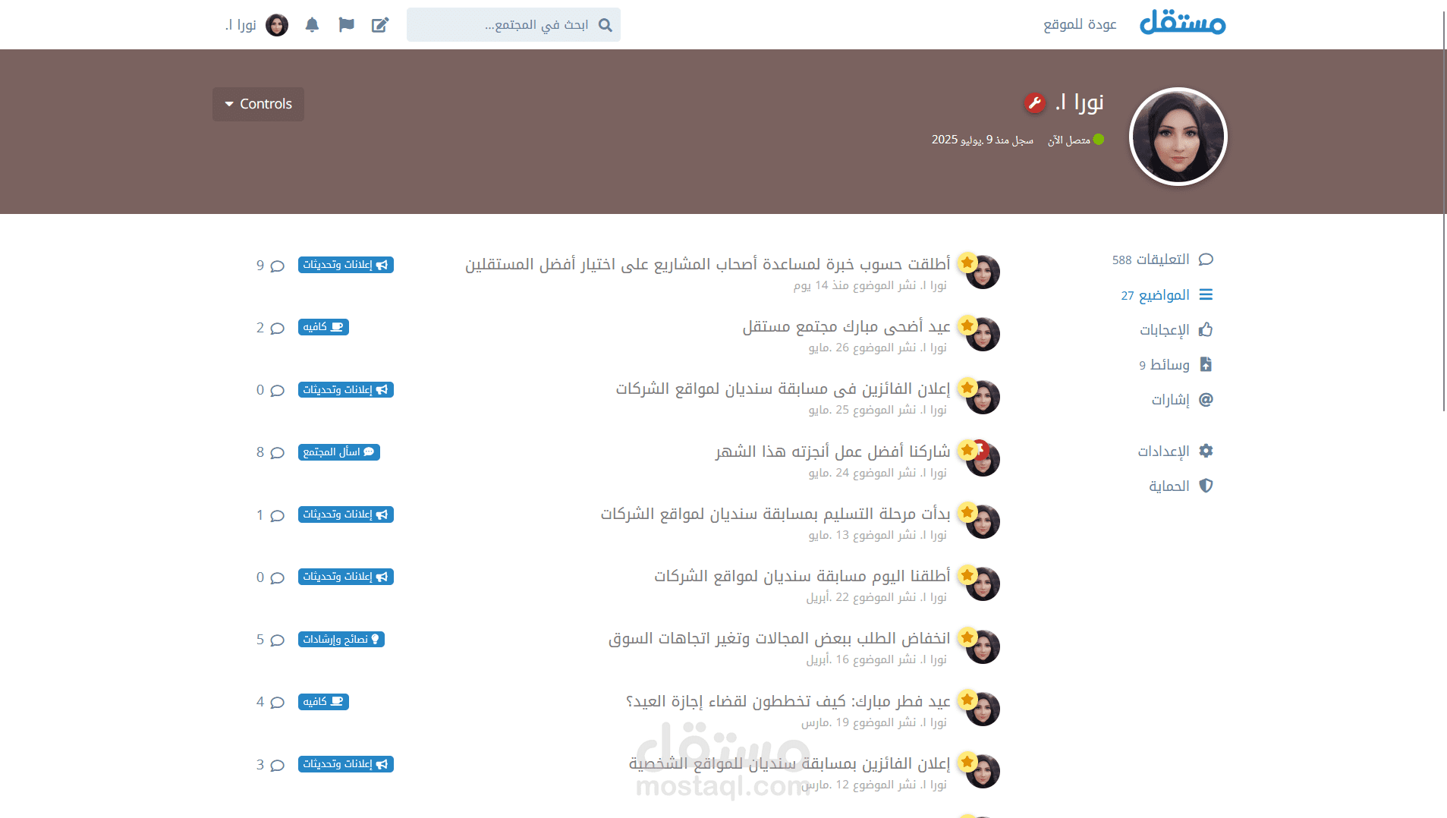Click comment count 3 on last topic
This screenshot has height=818, width=1447.
(270, 765)
